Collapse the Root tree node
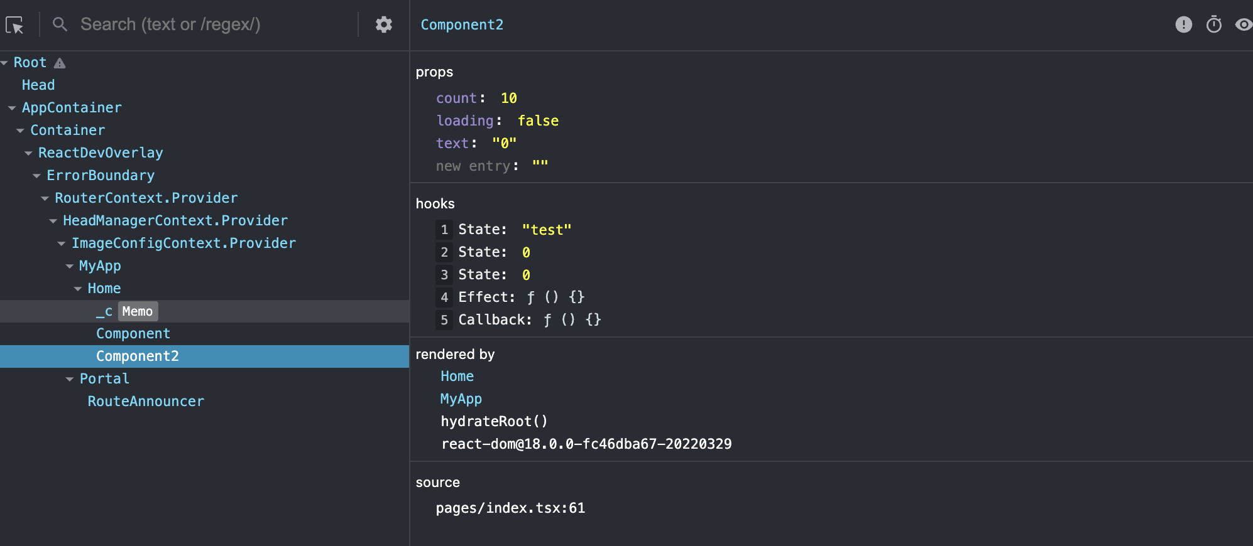This screenshot has width=1253, height=546. (4, 63)
